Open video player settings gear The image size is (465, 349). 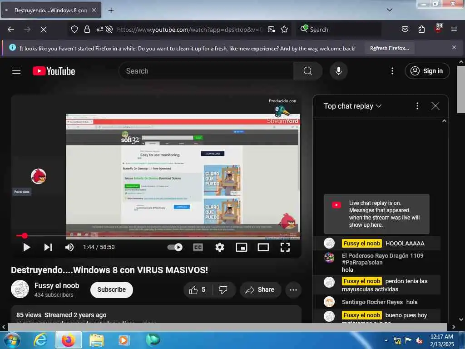(220, 247)
